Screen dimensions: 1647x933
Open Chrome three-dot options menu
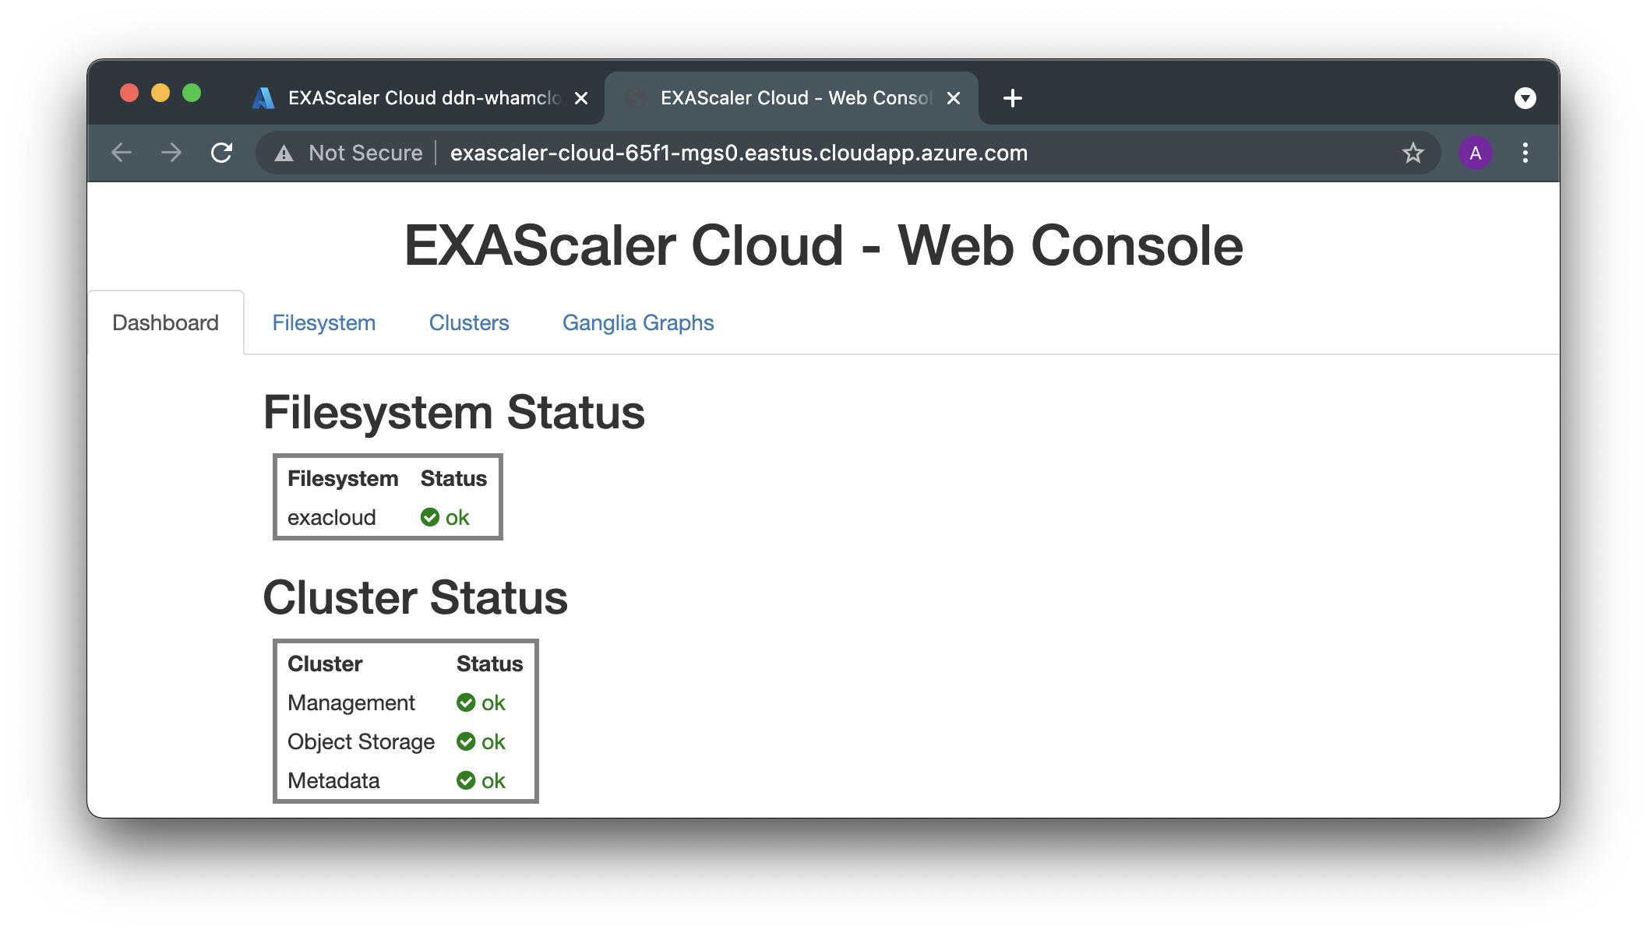1525,153
